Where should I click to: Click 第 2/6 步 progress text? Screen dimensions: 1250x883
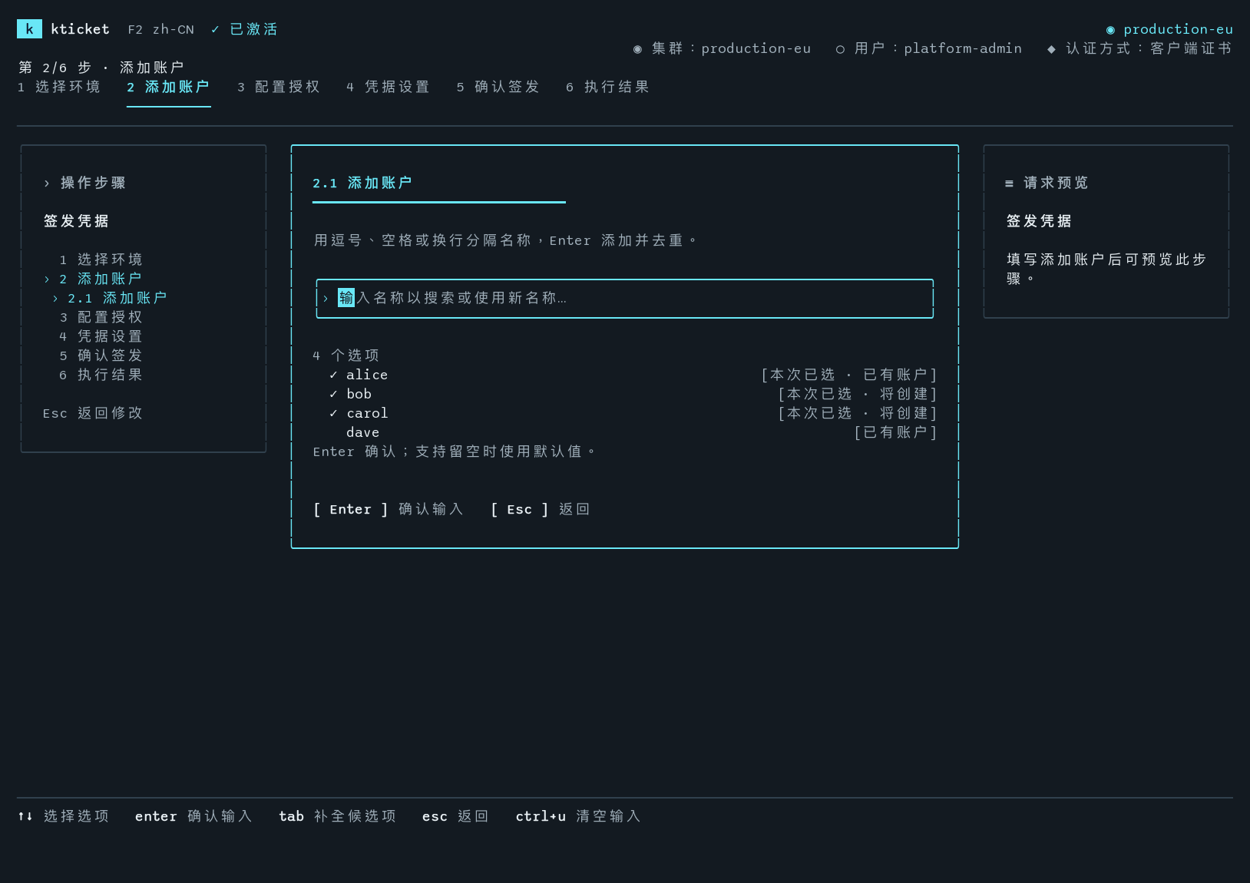(x=55, y=68)
